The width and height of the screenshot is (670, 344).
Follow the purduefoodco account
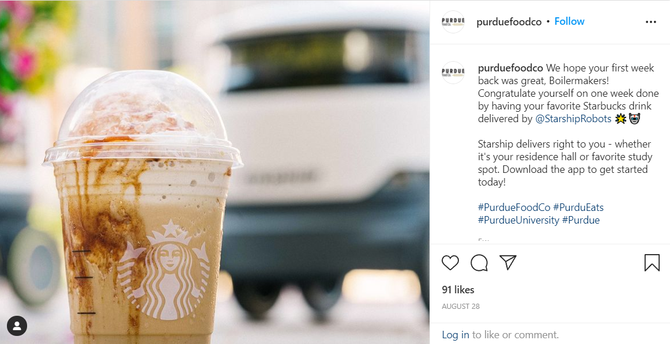[x=569, y=21]
